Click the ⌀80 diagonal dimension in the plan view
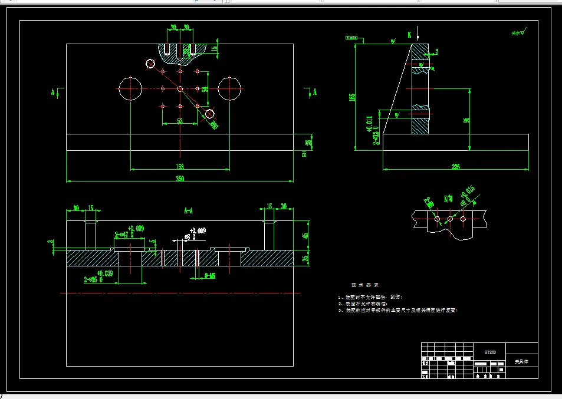Viewport: 562px width, 399px height. 214,124
